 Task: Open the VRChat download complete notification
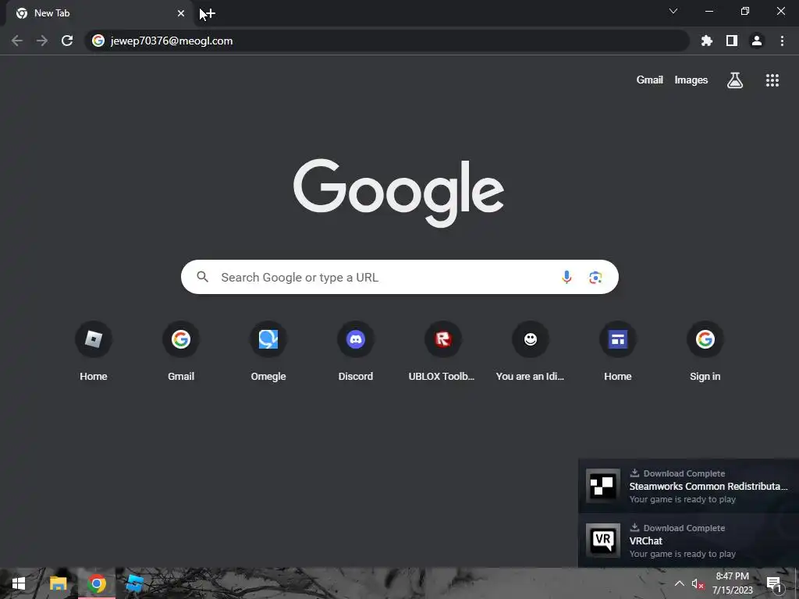click(688, 541)
